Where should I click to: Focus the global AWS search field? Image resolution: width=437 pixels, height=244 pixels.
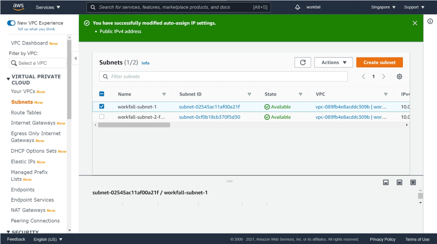coord(179,7)
